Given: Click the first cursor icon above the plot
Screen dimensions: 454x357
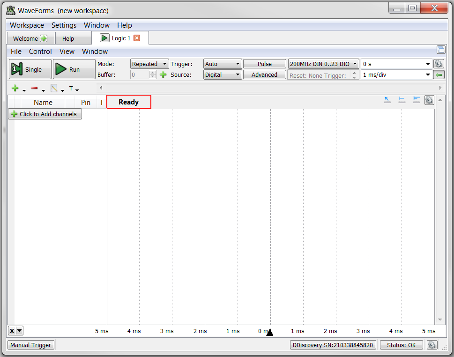Looking at the screenshot, I should (387, 100).
